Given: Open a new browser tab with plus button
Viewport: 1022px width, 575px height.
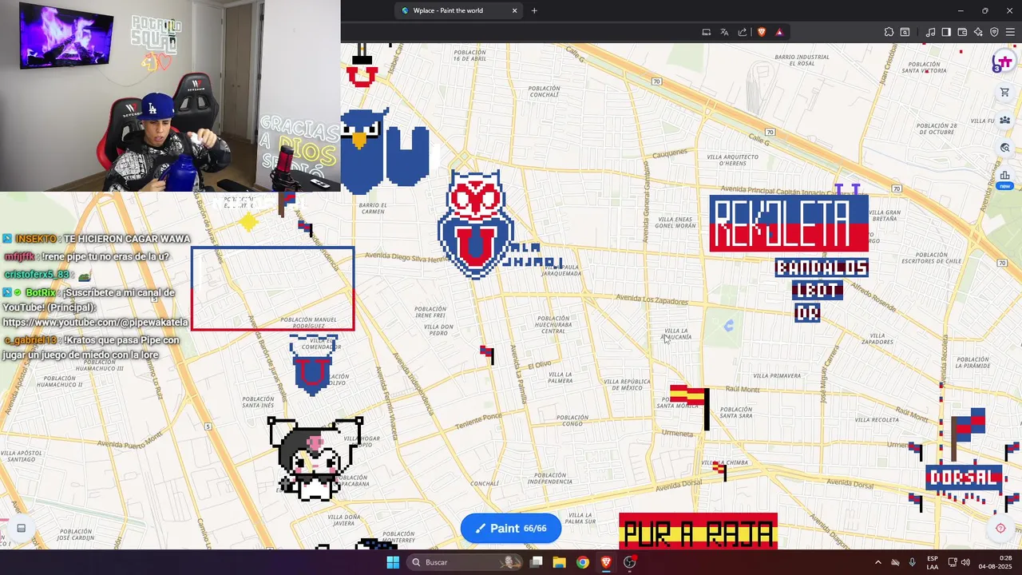Looking at the screenshot, I should pos(534,10).
